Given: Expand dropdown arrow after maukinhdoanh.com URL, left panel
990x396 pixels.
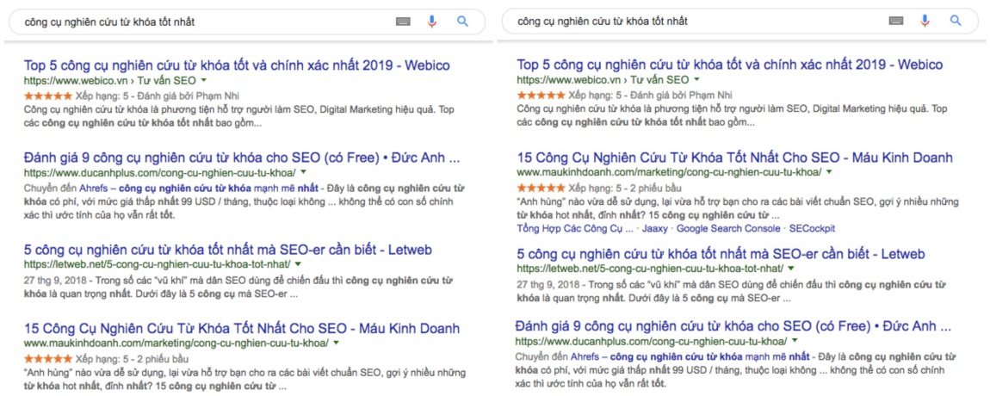Looking at the screenshot, I should 336,343.
